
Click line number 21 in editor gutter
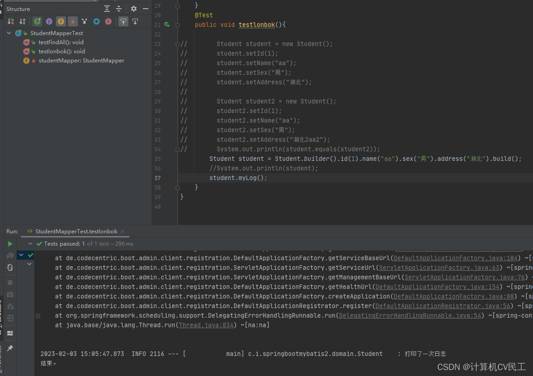point(157,25)
